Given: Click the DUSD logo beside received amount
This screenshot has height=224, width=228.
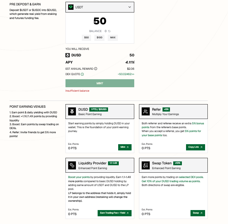Looking at the screenshot, I should (68, 55).
